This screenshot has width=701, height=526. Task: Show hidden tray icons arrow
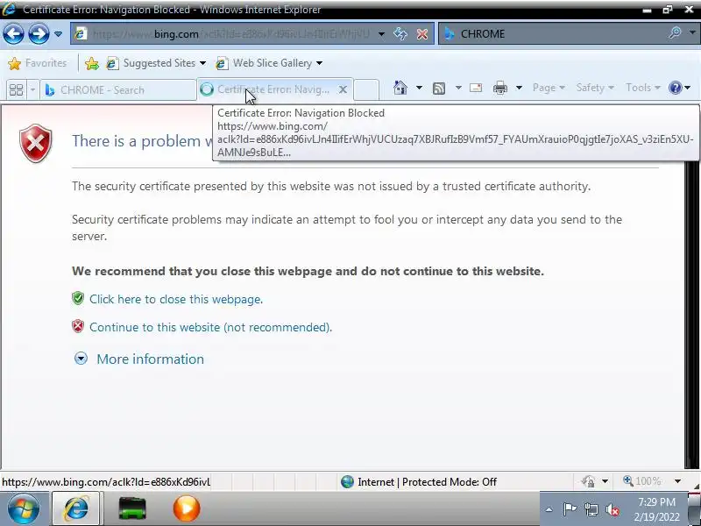tap(549, 509)
